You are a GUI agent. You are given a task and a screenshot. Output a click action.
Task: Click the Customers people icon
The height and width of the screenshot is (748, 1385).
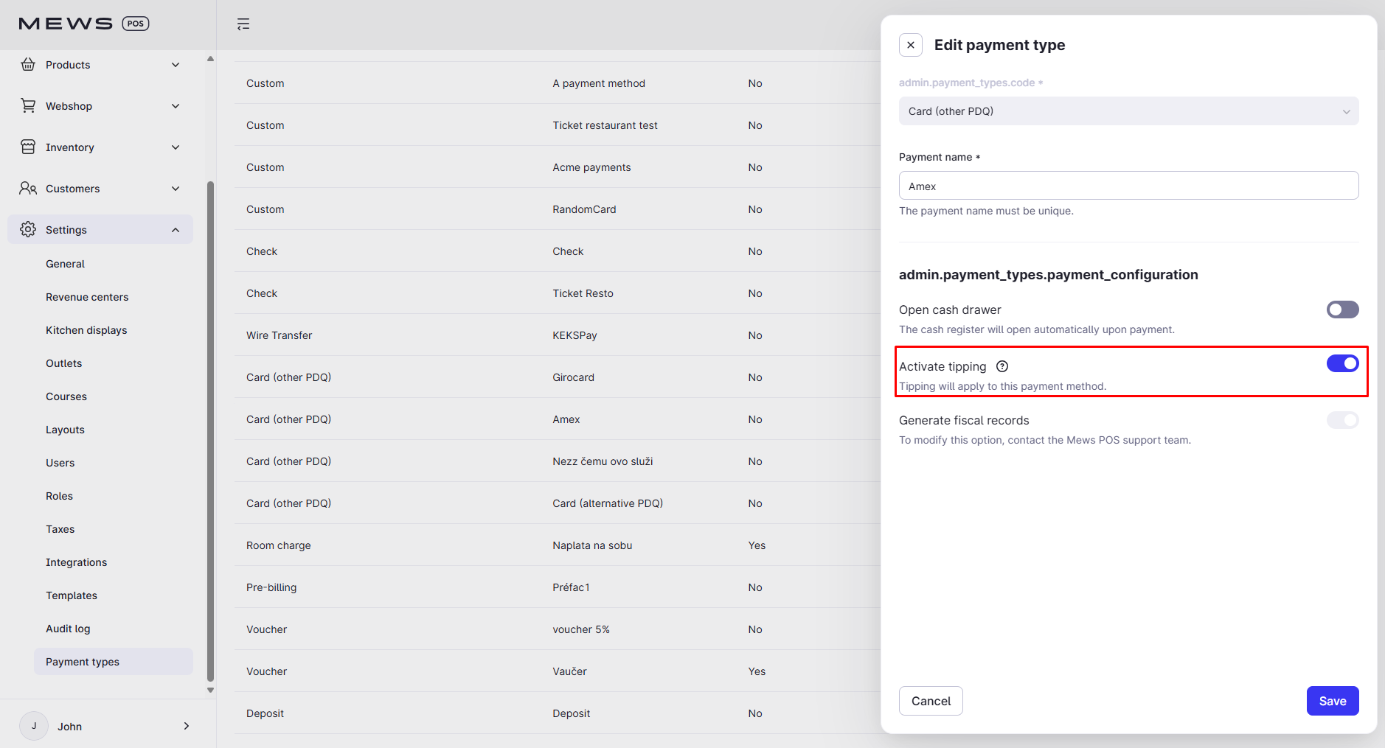point(28,188)
